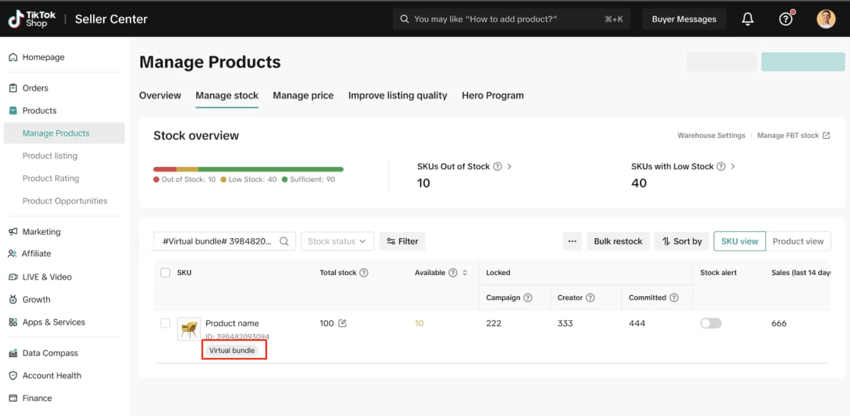This screenshot has height=416, width=850.
Task: Click the info icon beside Campaign column
Action: click(x=528, y=298)
